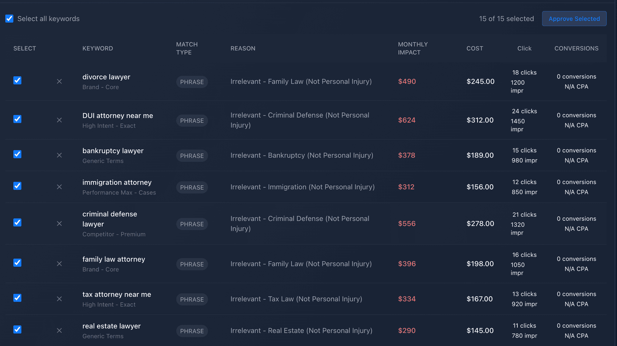Uncheck the divorce lawyer row checkbox
The image size is (617, 346).
tap(17, 80)
